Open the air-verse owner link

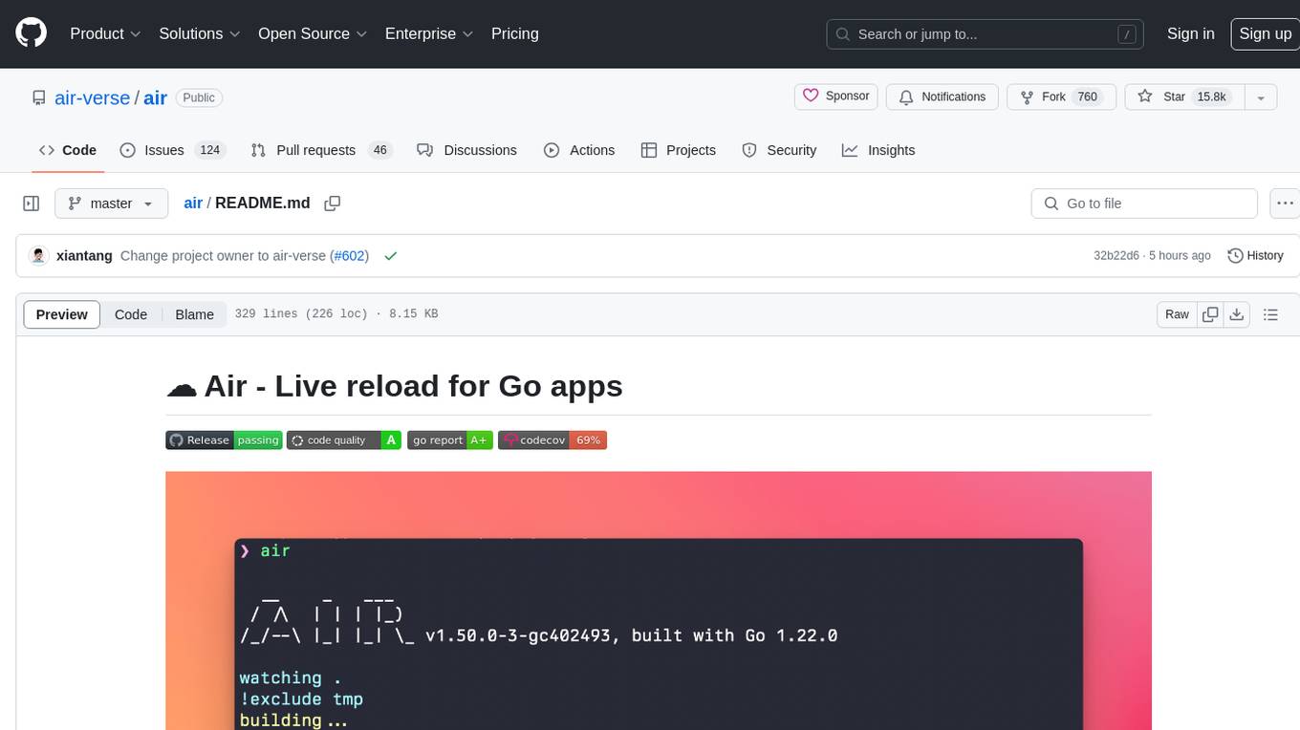[x=92, y=97]
